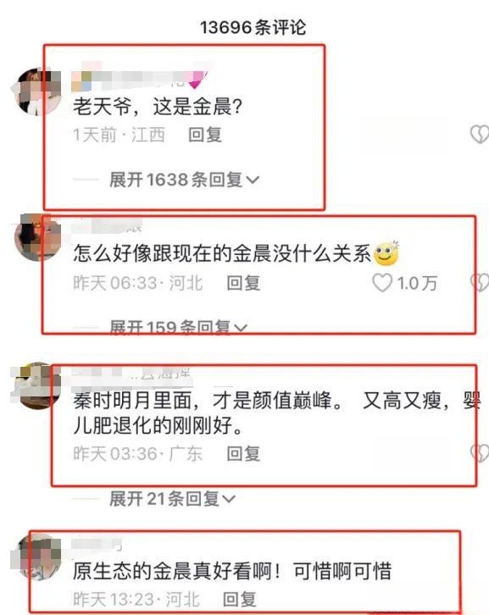Reply to comment posted 昨天06:33 河北

point(243,283)
